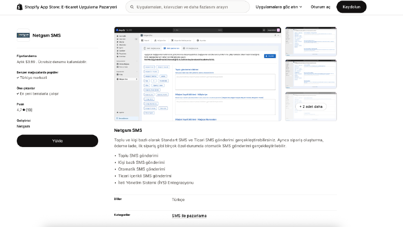
Task: Click the star rating icon
Action: (x=24, y=110)
